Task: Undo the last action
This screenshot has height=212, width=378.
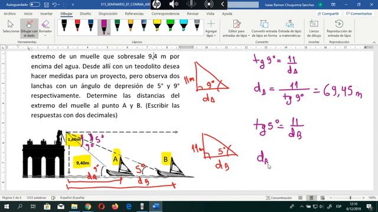Action: point(54,5)
